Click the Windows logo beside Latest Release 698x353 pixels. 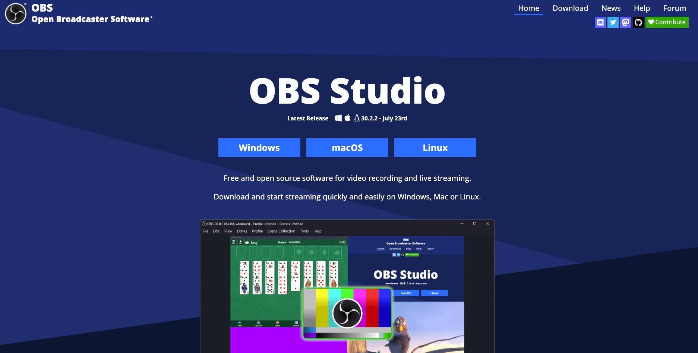tap(338, 118)
